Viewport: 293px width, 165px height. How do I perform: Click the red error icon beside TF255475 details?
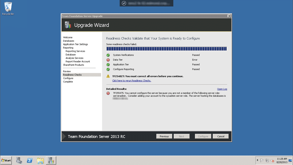pos(108,93)
